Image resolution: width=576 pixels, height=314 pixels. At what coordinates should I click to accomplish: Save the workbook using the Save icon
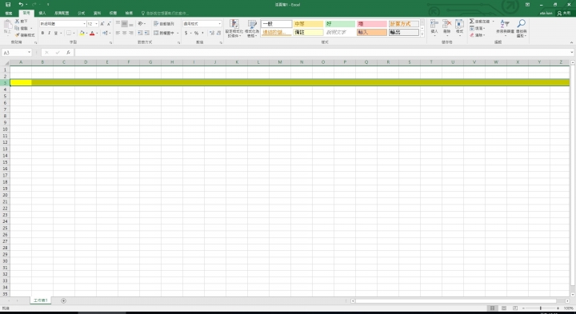pyautogui.click(x=8, y=5)
